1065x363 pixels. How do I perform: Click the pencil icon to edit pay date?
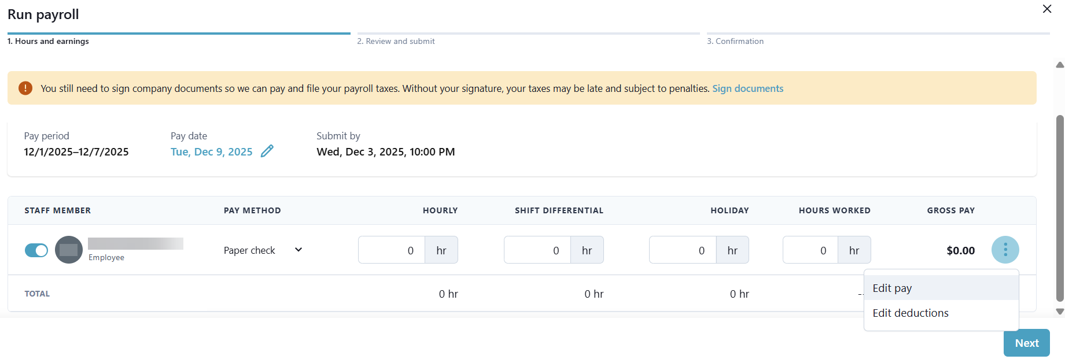click(x=267, y=151)
